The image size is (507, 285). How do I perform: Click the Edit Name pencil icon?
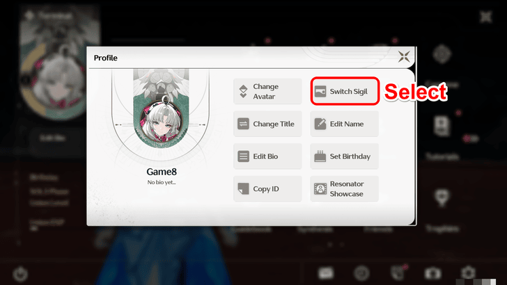coord(320,124)
